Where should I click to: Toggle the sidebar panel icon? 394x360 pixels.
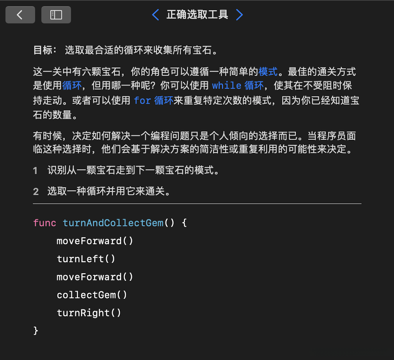(56, 14)
